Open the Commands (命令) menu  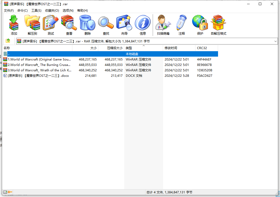click(23, 11)
